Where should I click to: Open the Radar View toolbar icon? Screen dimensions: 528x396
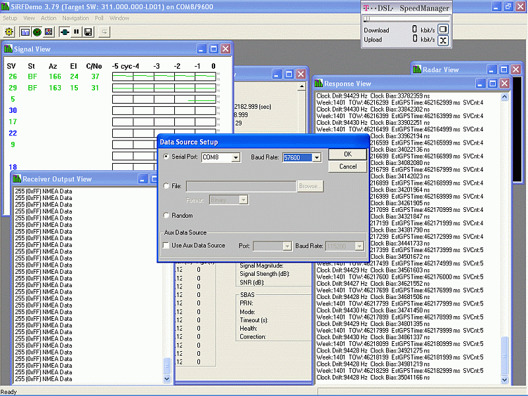point(37,31)
